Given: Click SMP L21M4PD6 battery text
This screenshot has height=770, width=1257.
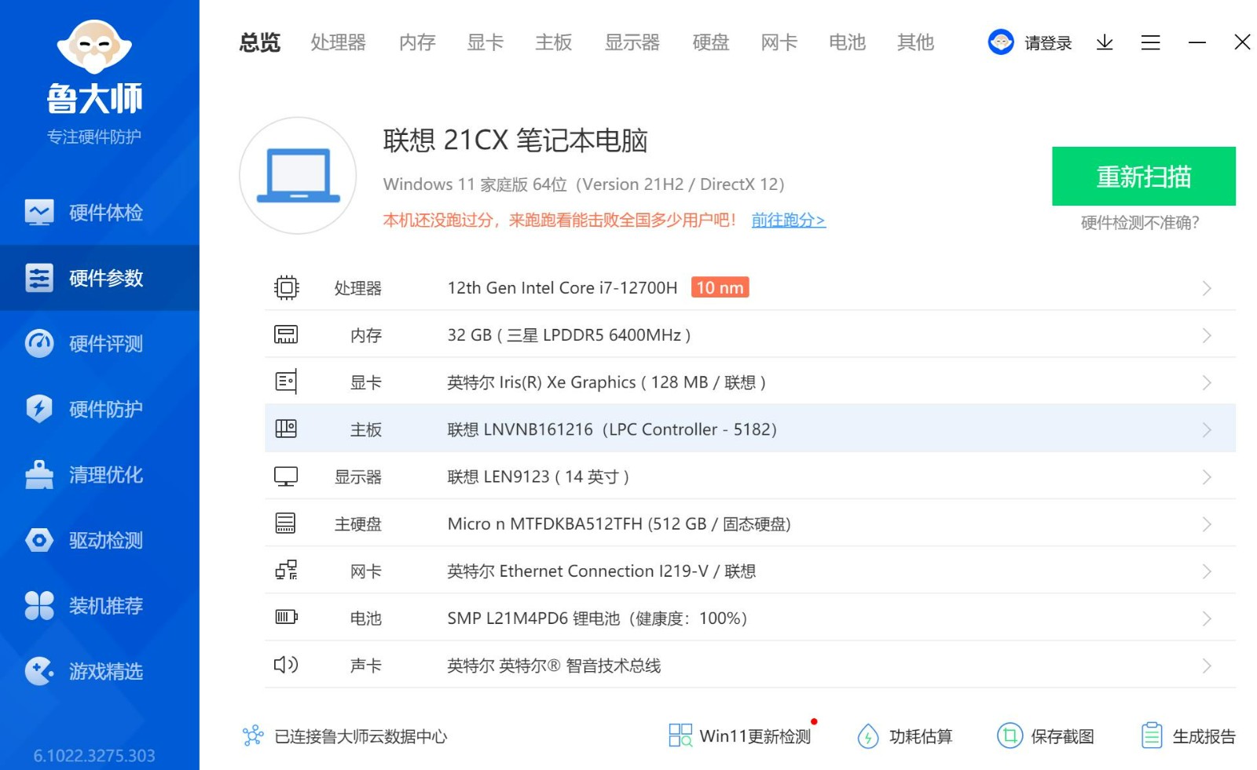Looking at the screenshot, I should tap(597, 618).
